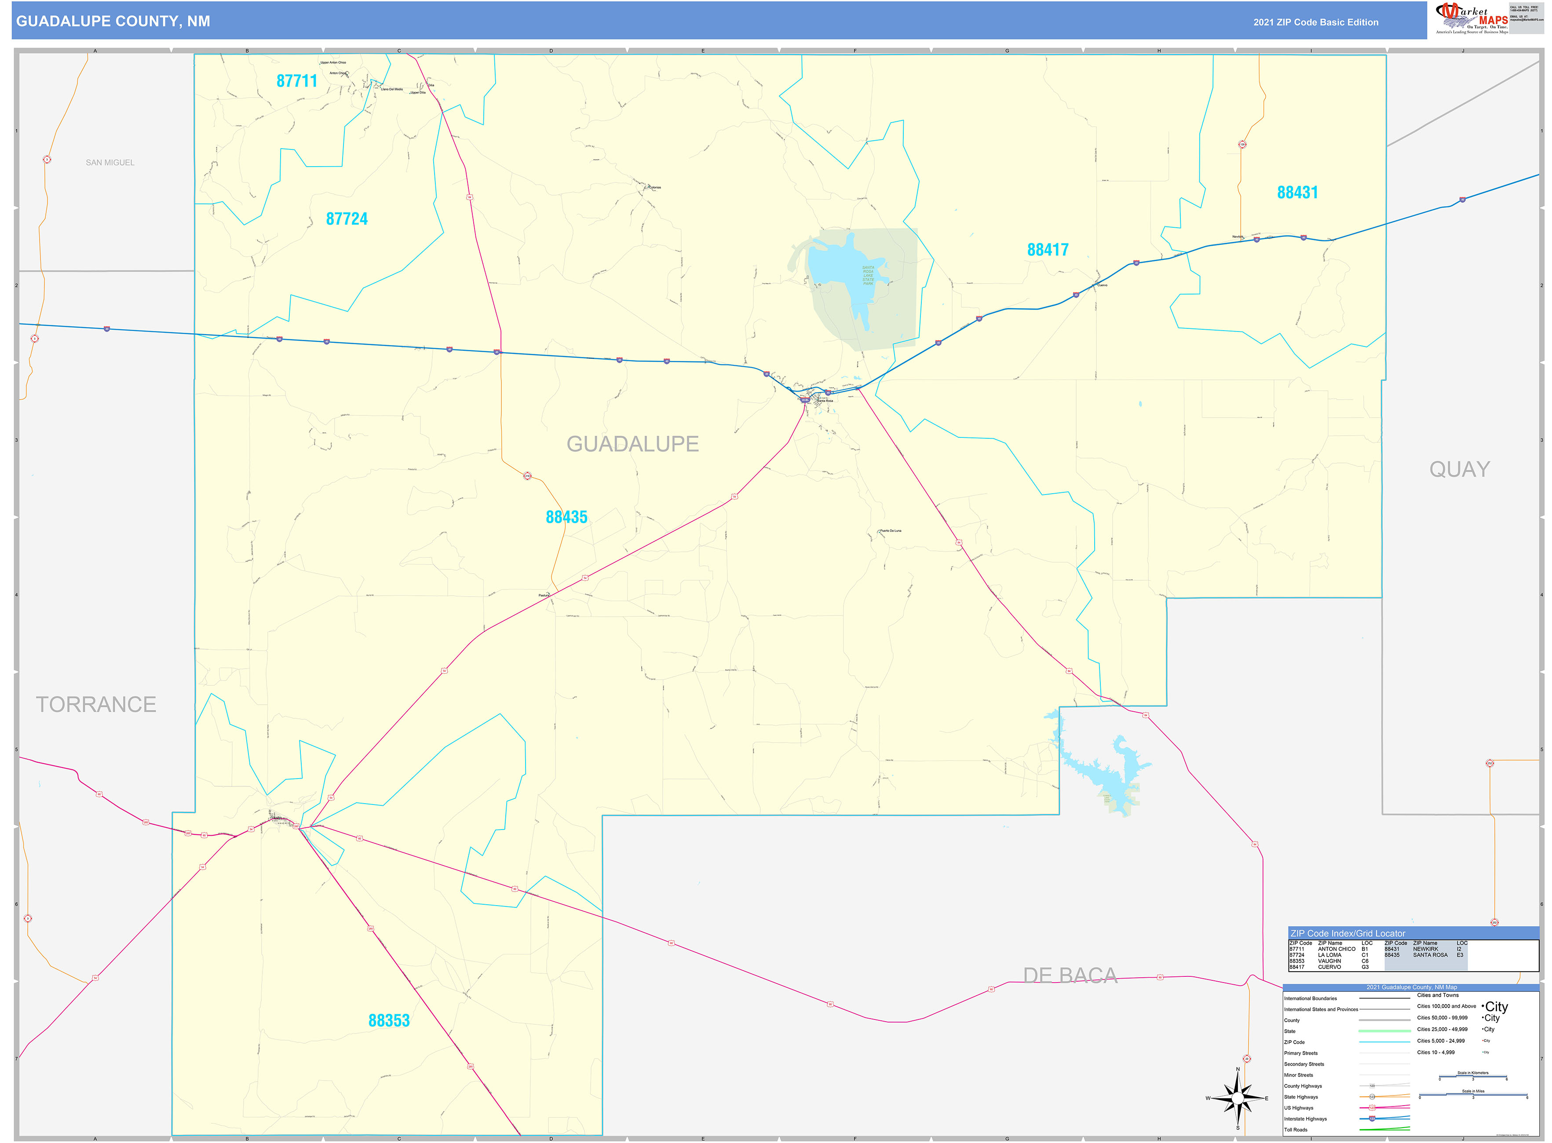
Task: Select the large blue 87711 ZIP label on the map
Action: 296,81
